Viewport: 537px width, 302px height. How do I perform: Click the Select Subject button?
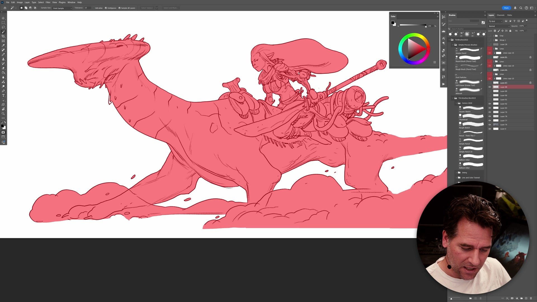click(147, 8)
